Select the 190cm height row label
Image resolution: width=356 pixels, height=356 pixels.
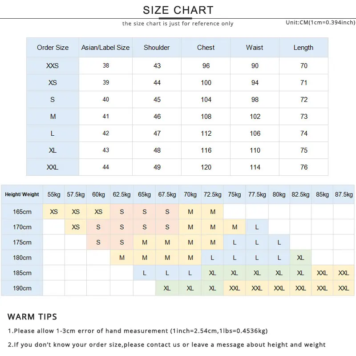point(22,288)
